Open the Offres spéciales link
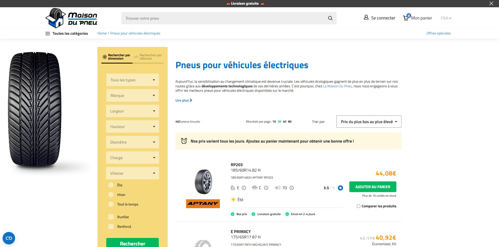 tap(439, 33)
